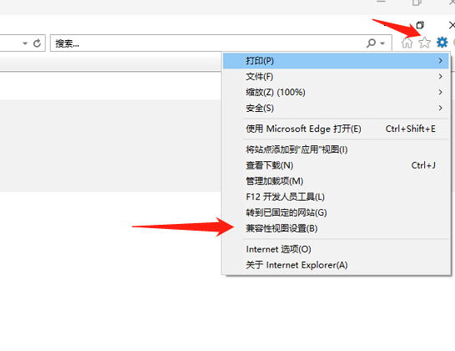Click the refresh page icon
The image size is (455, 351).
point(37,43)
